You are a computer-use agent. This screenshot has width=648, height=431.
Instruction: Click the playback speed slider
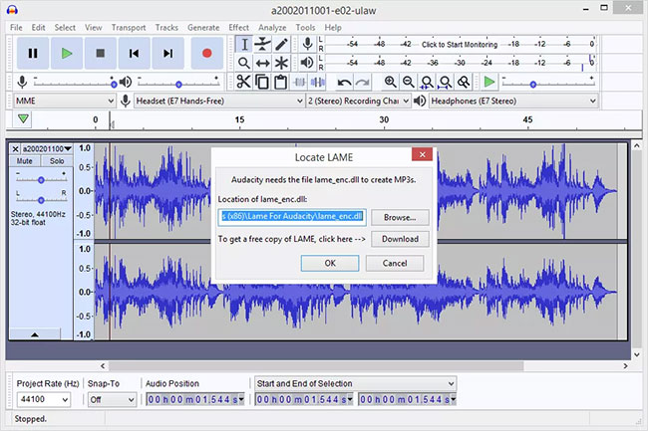(x=548, y=84)
